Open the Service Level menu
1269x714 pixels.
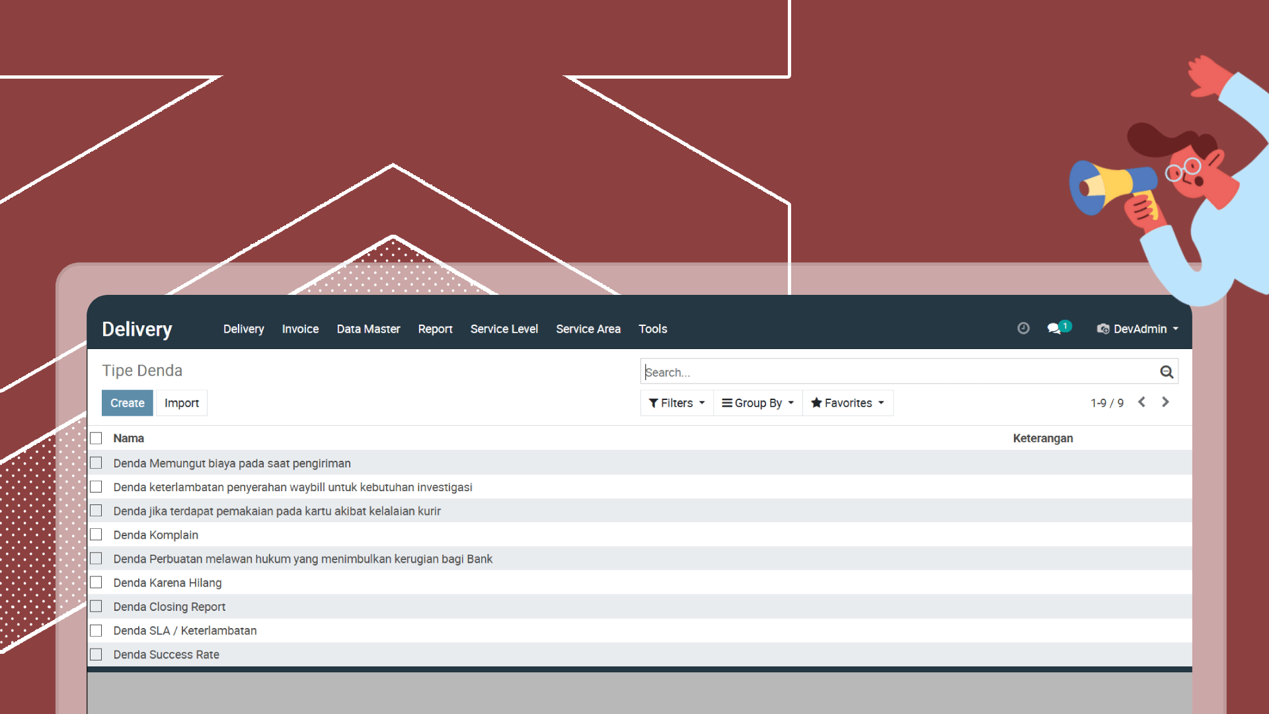click(504, 329)
